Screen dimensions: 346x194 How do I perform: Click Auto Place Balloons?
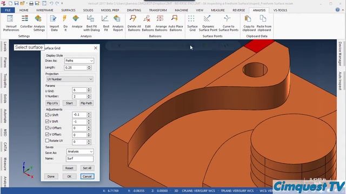(x=175, y=23)
